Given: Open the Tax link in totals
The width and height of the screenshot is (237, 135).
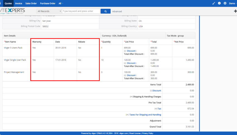Looking at the screenshot, I should point(159,109).
